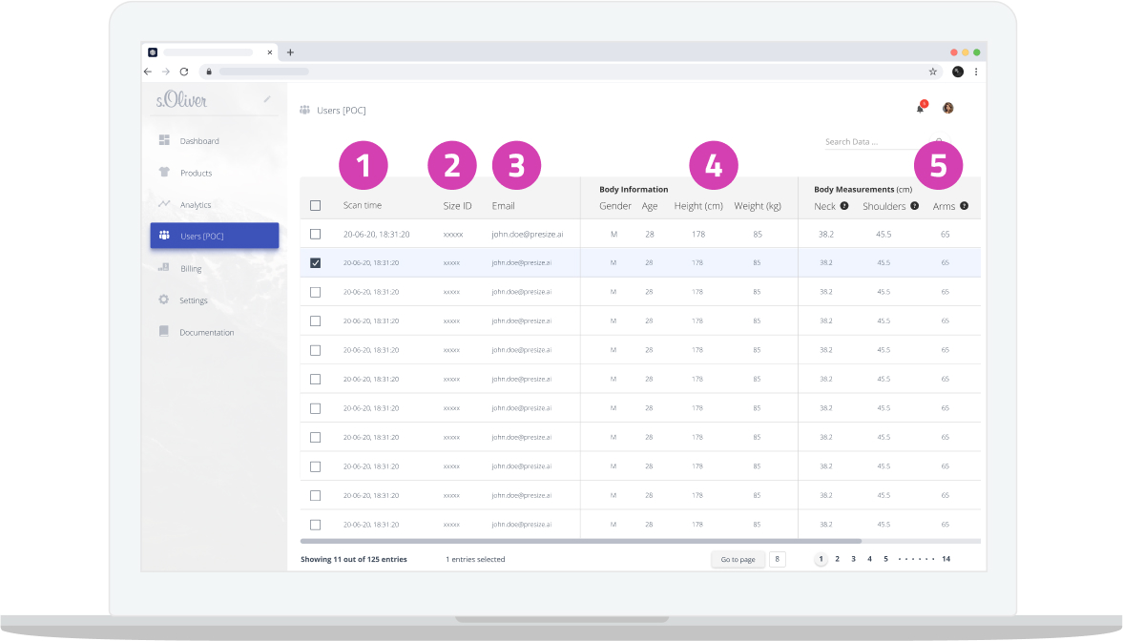Go to page 5 in pagination
Screen dimensions: 1123x641
[886, 559]
